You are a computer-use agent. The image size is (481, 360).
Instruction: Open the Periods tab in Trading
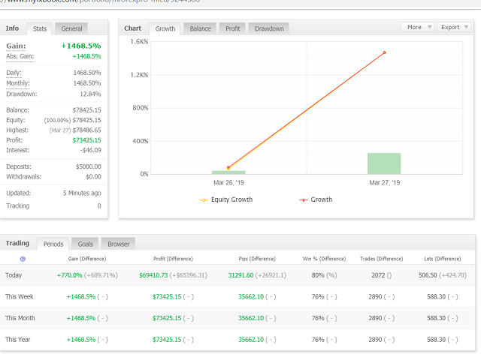[x=53, y=244]
